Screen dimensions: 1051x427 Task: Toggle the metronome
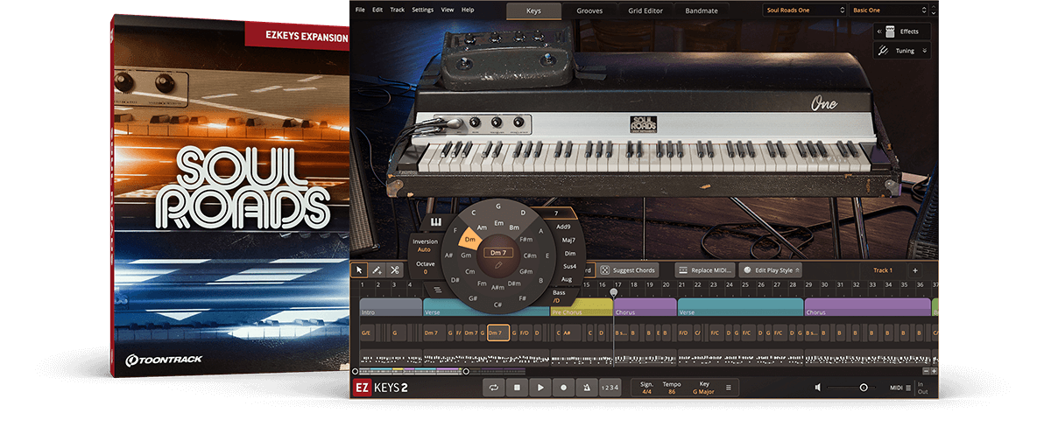point(587,388)
